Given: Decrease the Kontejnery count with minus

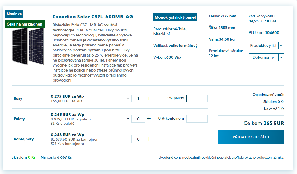Looking at the screenshot, I should tap(128, 139).
